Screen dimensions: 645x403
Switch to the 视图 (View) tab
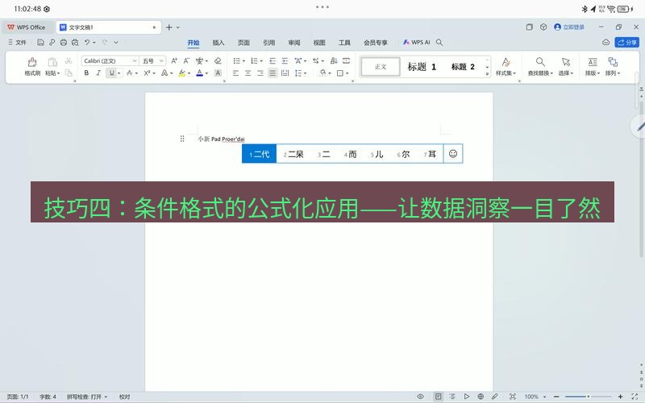[x=319, y=43]
